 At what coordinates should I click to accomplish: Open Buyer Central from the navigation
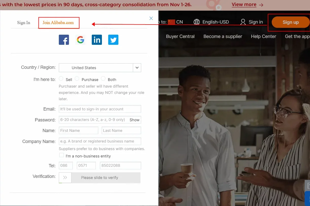pos(180,36)
